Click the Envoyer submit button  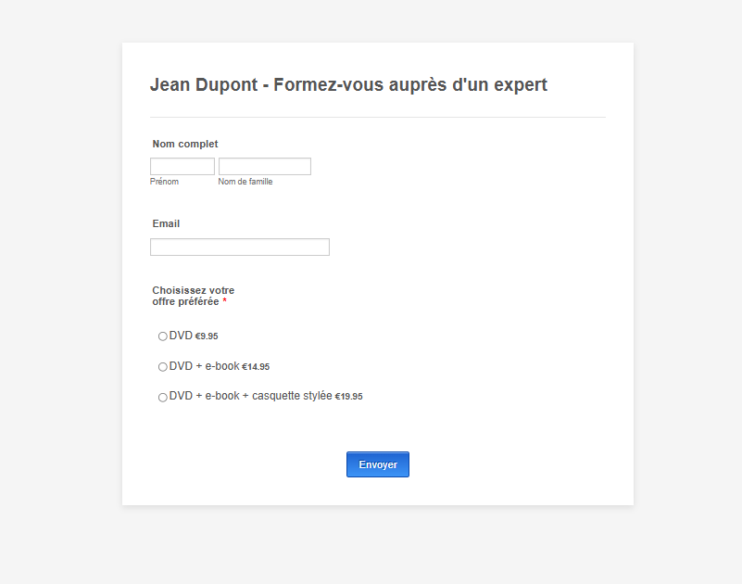377,464
